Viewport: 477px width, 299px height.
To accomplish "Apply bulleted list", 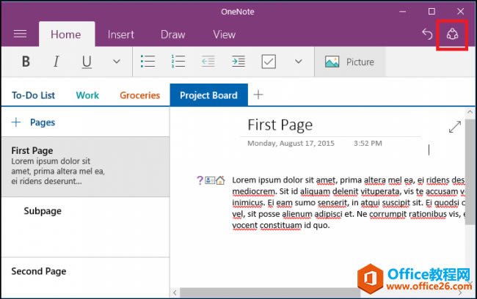I will (x=148, y=62).
